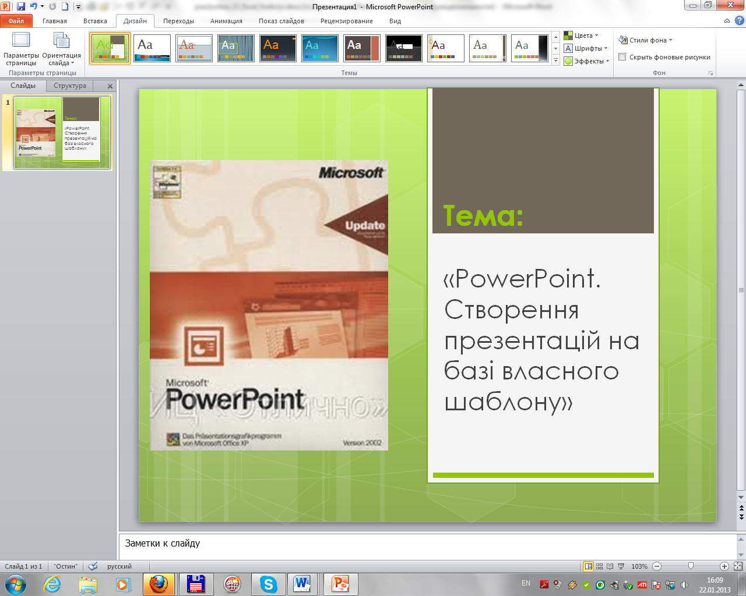Select the Слайды pane tab
The height and width of the screenshot is (596, 746).
pyautogui.click(x=23, y=86)
